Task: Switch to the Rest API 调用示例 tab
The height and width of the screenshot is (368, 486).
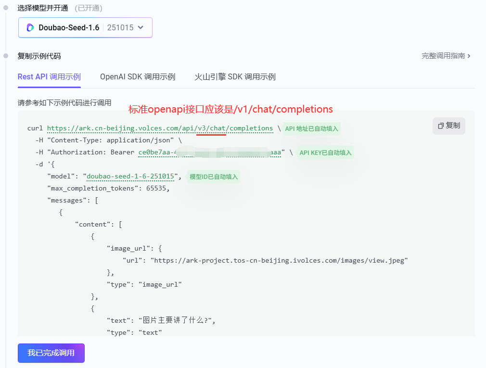Action: click(49, 77)
